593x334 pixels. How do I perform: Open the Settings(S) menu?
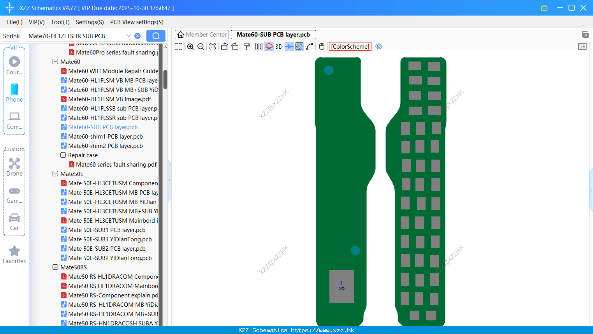tap(90, 22)
